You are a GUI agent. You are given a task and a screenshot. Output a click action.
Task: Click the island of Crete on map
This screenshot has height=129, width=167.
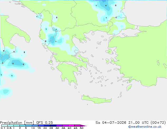pyautogui.click(x=96, y=99)
